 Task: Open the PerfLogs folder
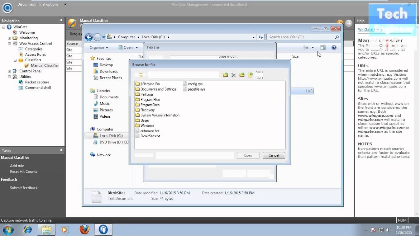(144, 94)
